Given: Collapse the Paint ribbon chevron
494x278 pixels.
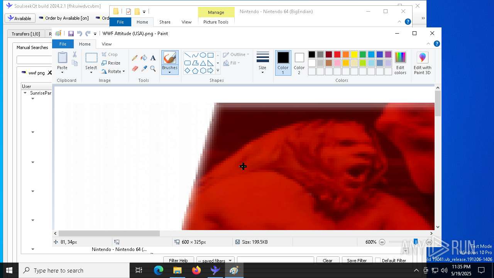Looking at the screenshot, I should point(428,44).
